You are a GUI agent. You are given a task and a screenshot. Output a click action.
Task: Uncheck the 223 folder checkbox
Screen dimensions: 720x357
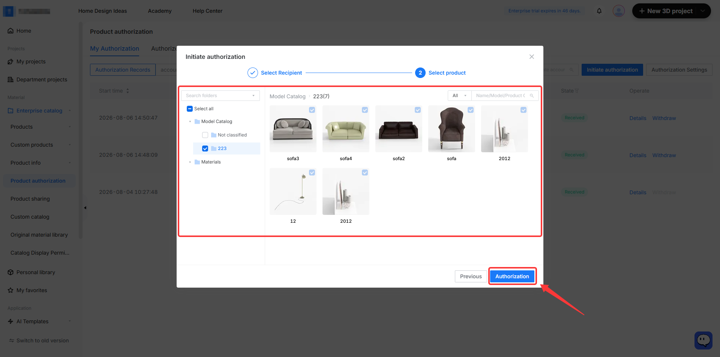205,148
